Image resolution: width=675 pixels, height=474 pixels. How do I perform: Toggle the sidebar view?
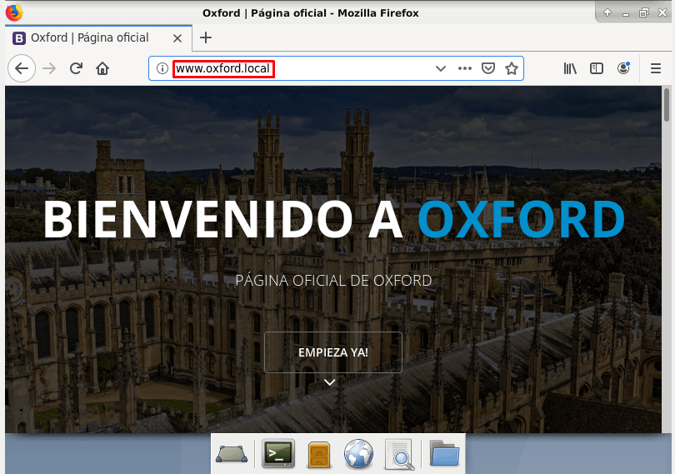[x=597, y=68]
